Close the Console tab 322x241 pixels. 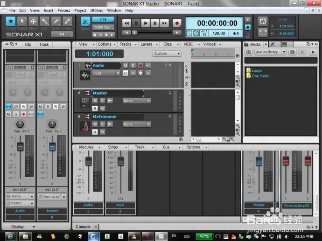point(96,227)
